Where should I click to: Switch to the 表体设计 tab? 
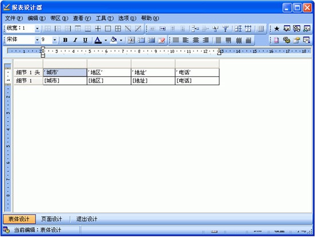pos(19,219)
